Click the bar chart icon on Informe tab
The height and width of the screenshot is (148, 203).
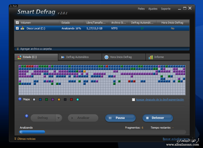[151, 57]
